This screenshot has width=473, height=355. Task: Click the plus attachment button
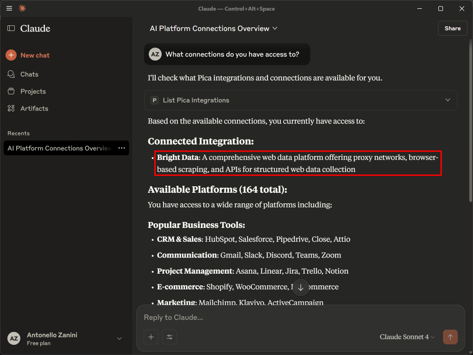click(x=151, y=337)
